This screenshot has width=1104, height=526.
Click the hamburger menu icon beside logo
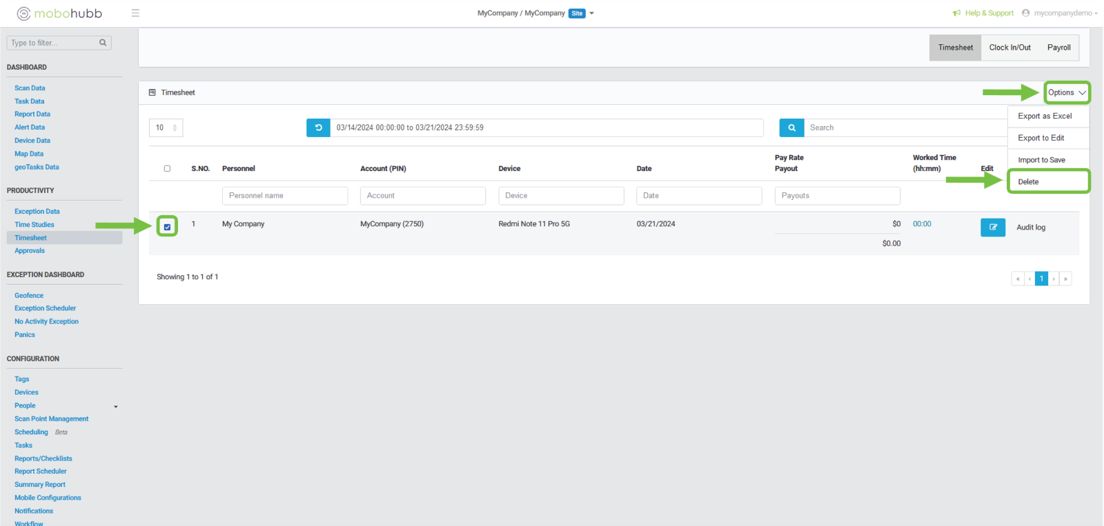[135, 13]
